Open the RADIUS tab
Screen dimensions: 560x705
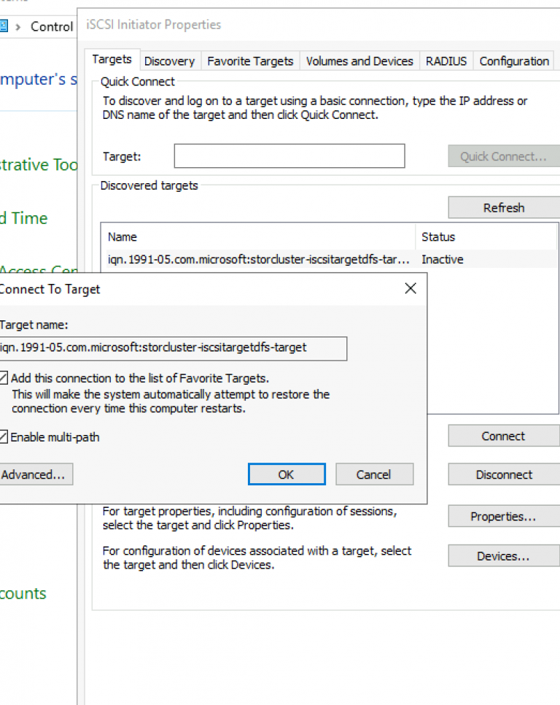(446, 61)
